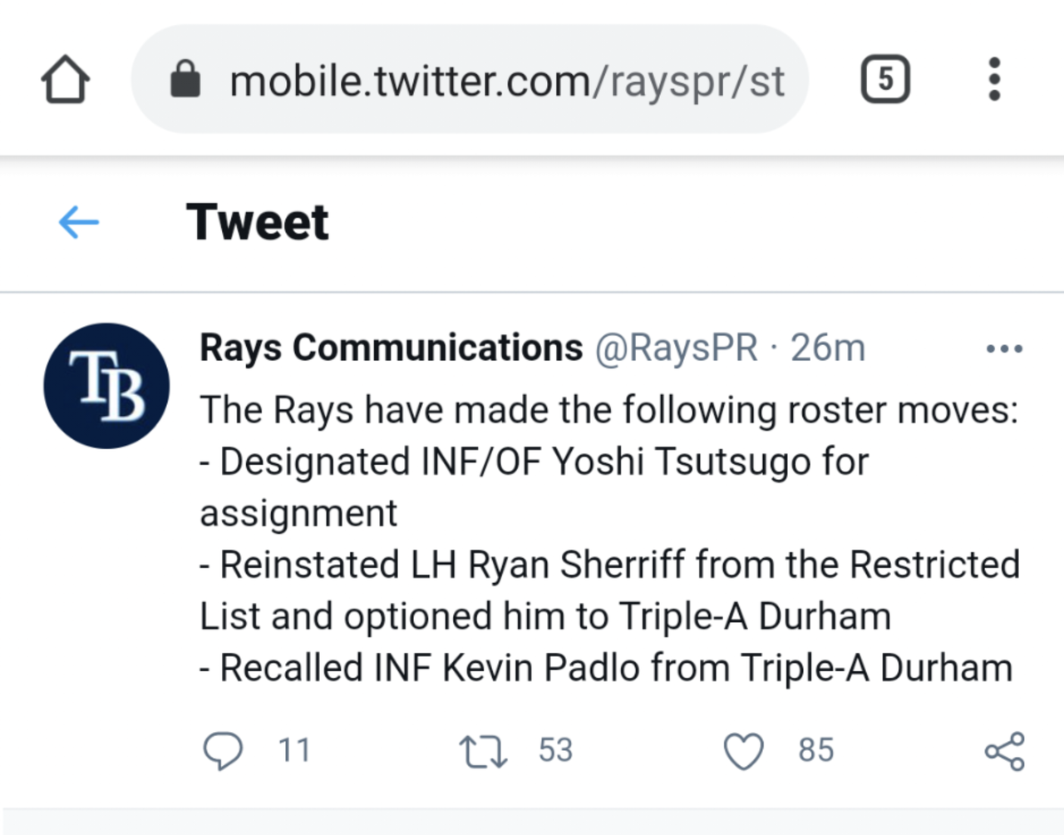1064x835 pixels.
Task: Open the tab switcher showing 5 tabs
Action: 884,80
